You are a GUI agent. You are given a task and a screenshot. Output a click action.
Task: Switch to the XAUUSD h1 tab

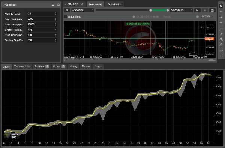pos(75,4)
